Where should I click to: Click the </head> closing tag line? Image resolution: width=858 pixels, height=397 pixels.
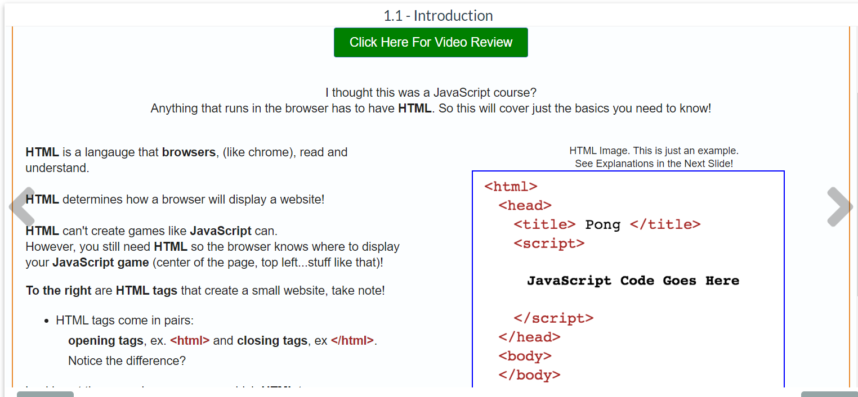pyautogui.click(x=529, y=337)
